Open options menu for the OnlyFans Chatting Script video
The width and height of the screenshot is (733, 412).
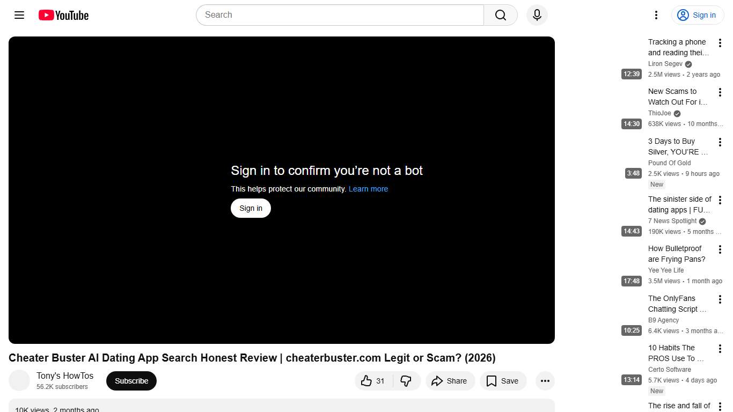click(x=720, y=299)
